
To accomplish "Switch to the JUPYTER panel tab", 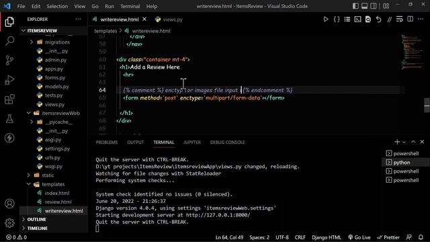I will pyautogui.click(x=192, y=142).
